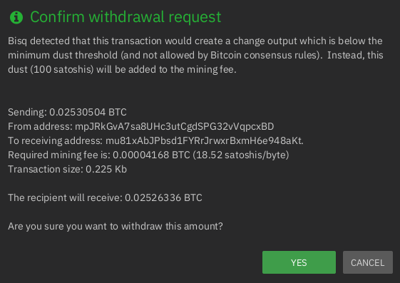This screenshot has height=283, width=400.
Task: Click the receiving address starting with mu81xAbJ
Action: [x=204, y=140]
